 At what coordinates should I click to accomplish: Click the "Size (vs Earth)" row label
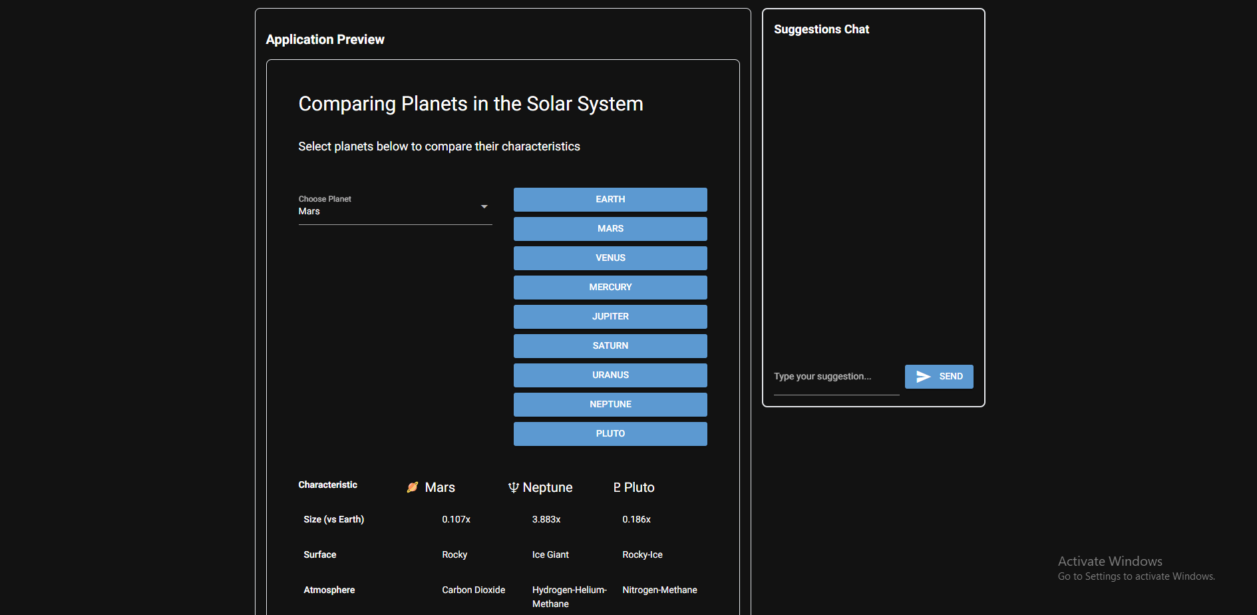[x=334, y=520]
